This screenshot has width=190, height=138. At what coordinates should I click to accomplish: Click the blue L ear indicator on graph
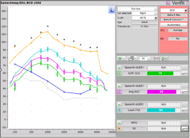(112, 10)
